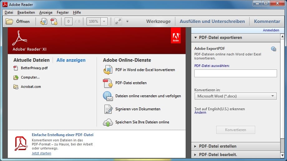Click the 100% zoom value field
This screenshot has width=287, height=161.
(94, 21)
